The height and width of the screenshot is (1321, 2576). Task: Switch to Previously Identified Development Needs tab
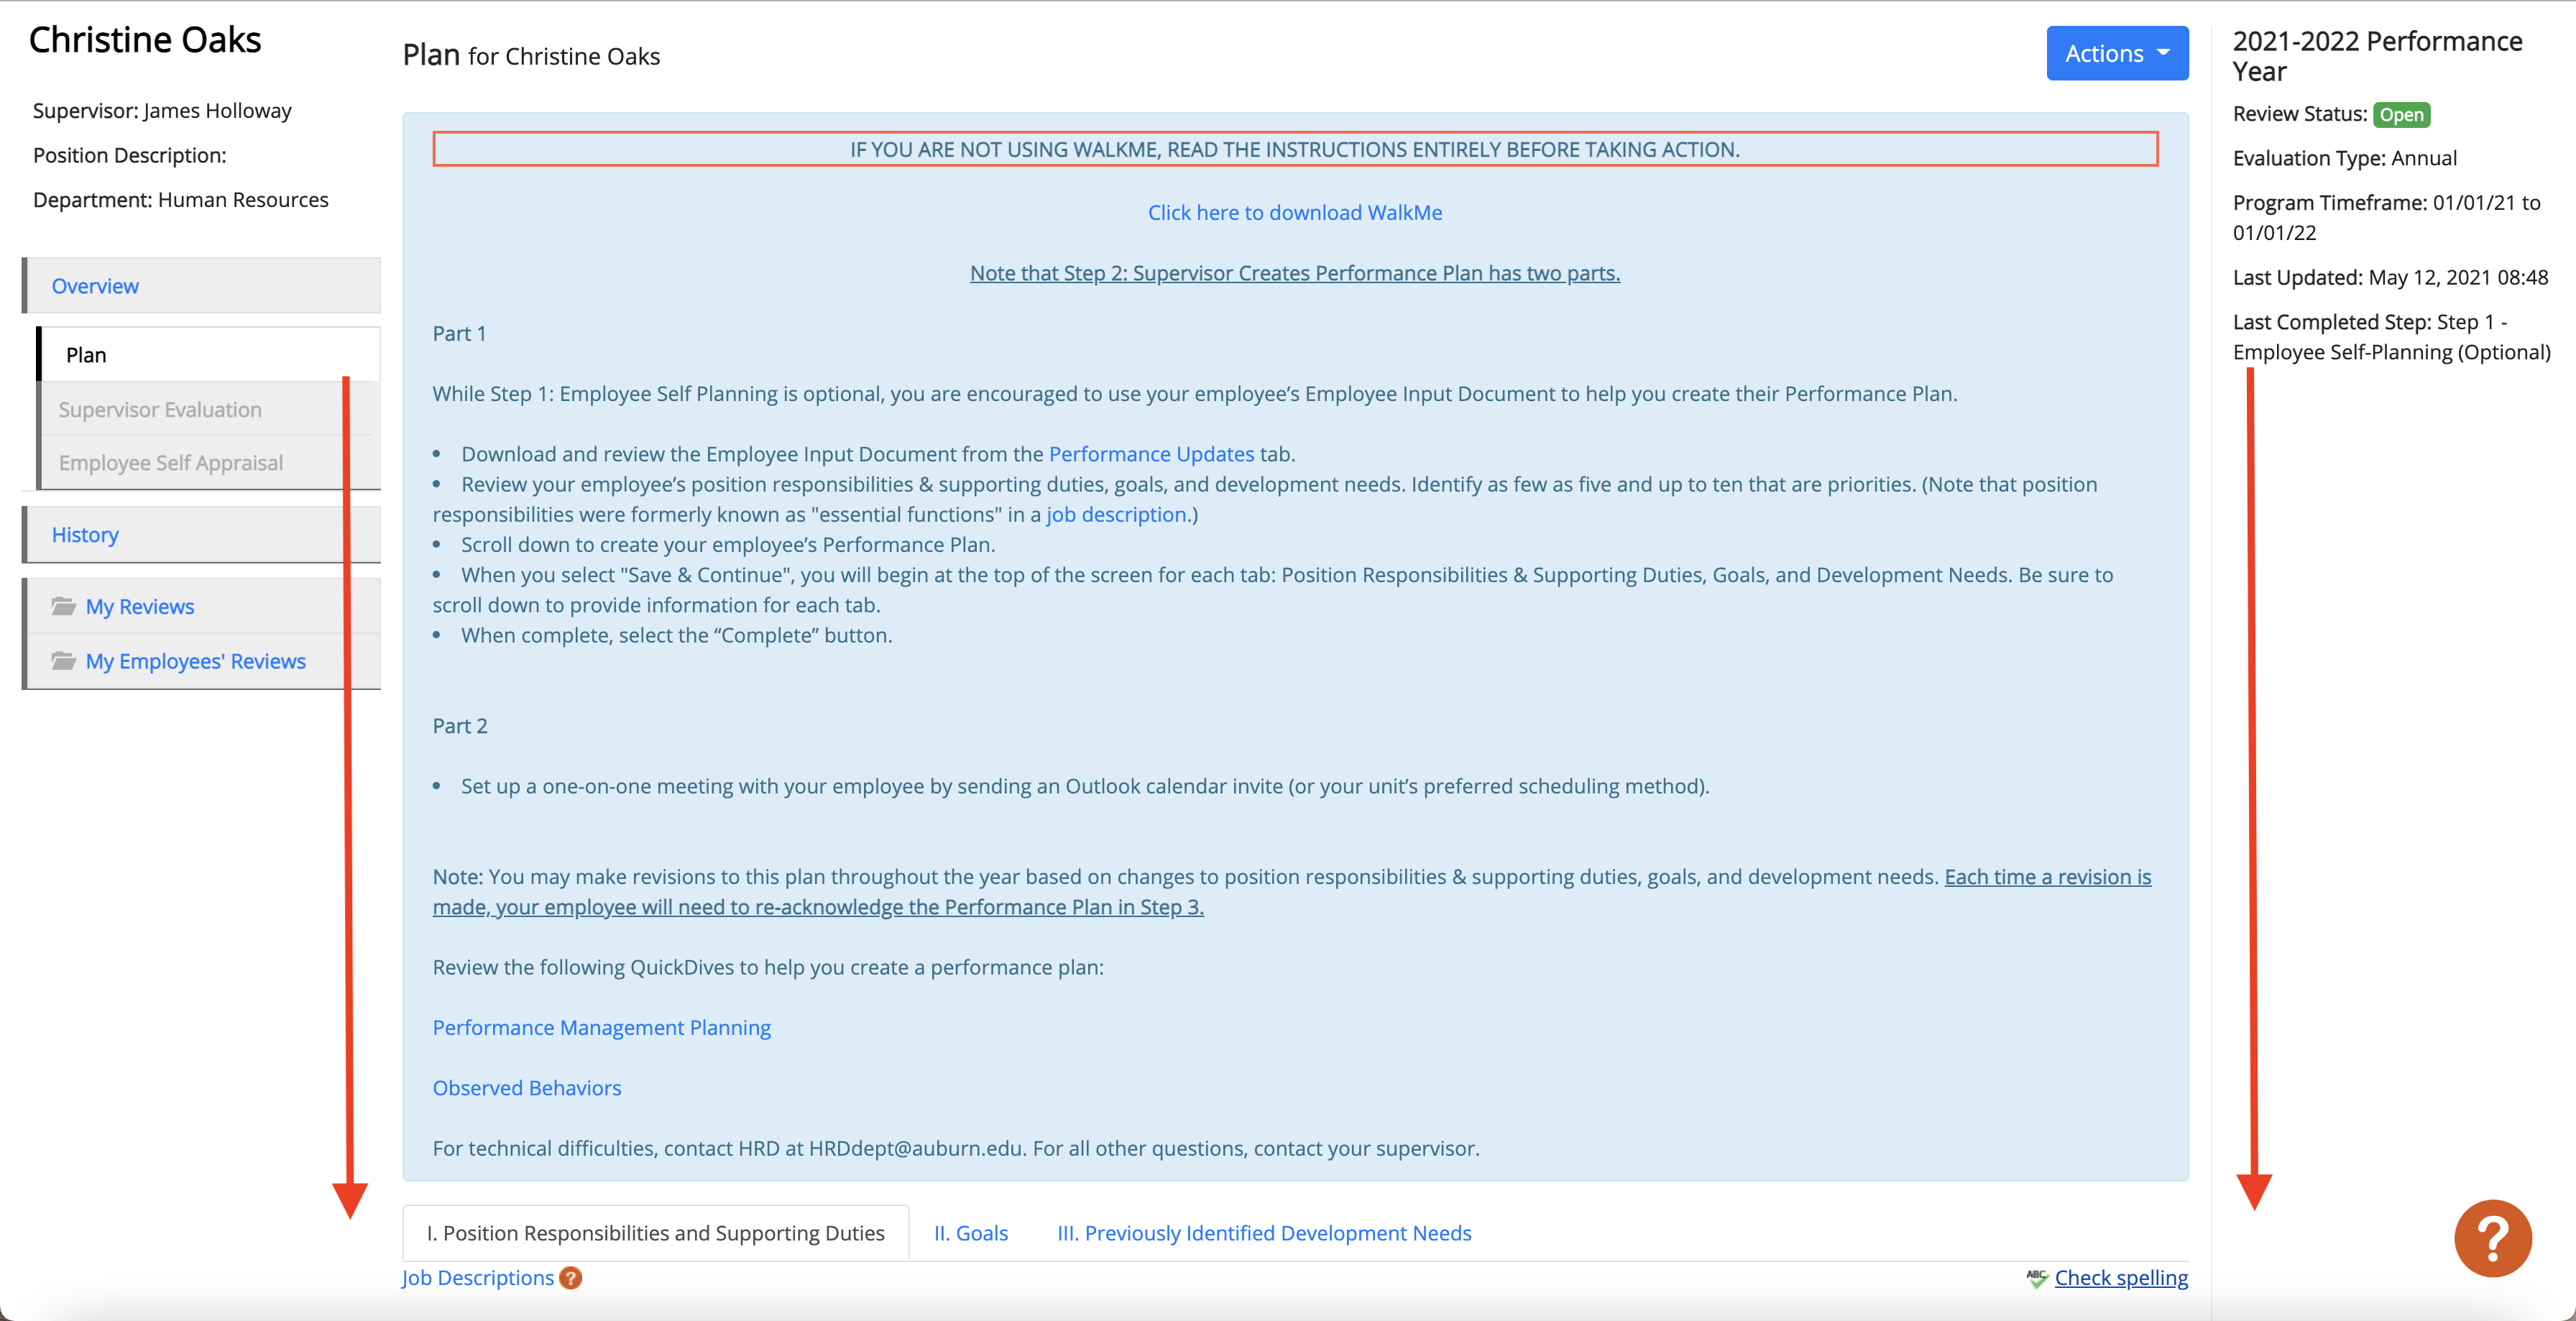(1263, 1232)
